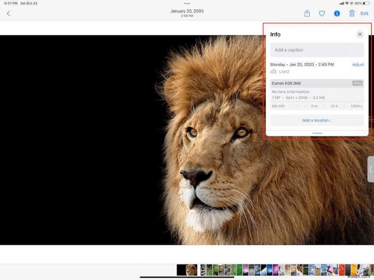Image resolution: width=374 pixels, height=280 pixels.
Task: Collapse the Info panel via its drag handle
Action: (x=316, y=134)
